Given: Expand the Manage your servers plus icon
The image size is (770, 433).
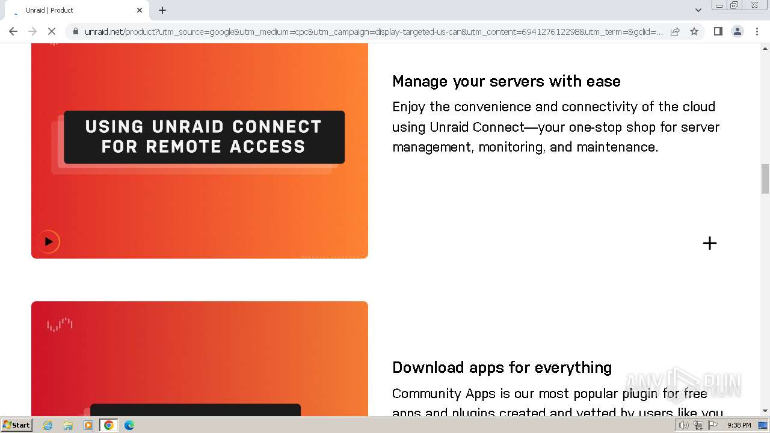Looking at the screenshot, I should (x=710, y=243).
